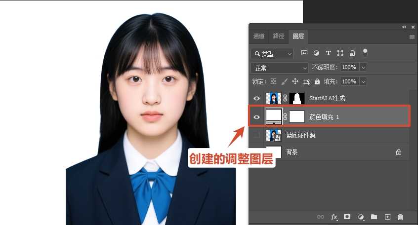Create new fill or adjustment layer
Viewport: 418px width, 225px height.
point(361,217)
